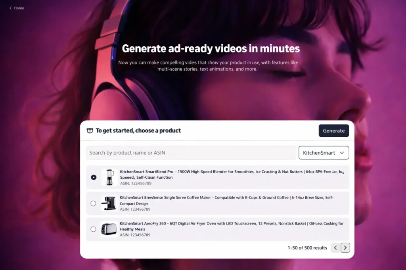Navigate to Home from top bar
406x270 pixels.
tap(19, 8)
